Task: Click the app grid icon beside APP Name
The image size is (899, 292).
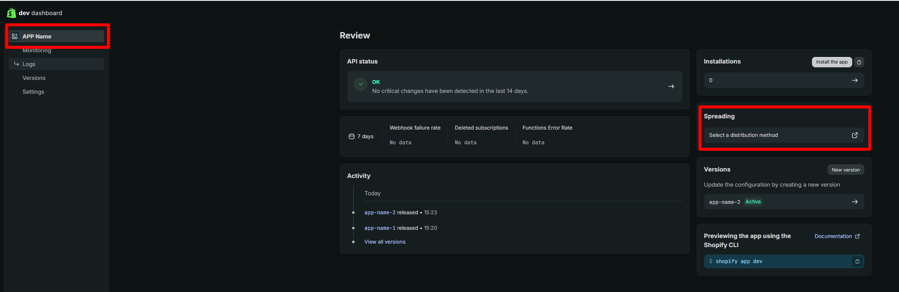Action: pyautogui.click(x=15, y=36)
